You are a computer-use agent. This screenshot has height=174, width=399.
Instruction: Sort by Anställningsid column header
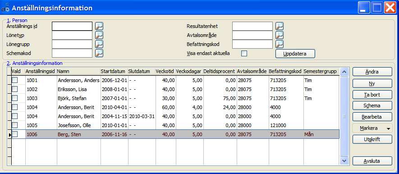pyautogui.click(x=41, y=72)
